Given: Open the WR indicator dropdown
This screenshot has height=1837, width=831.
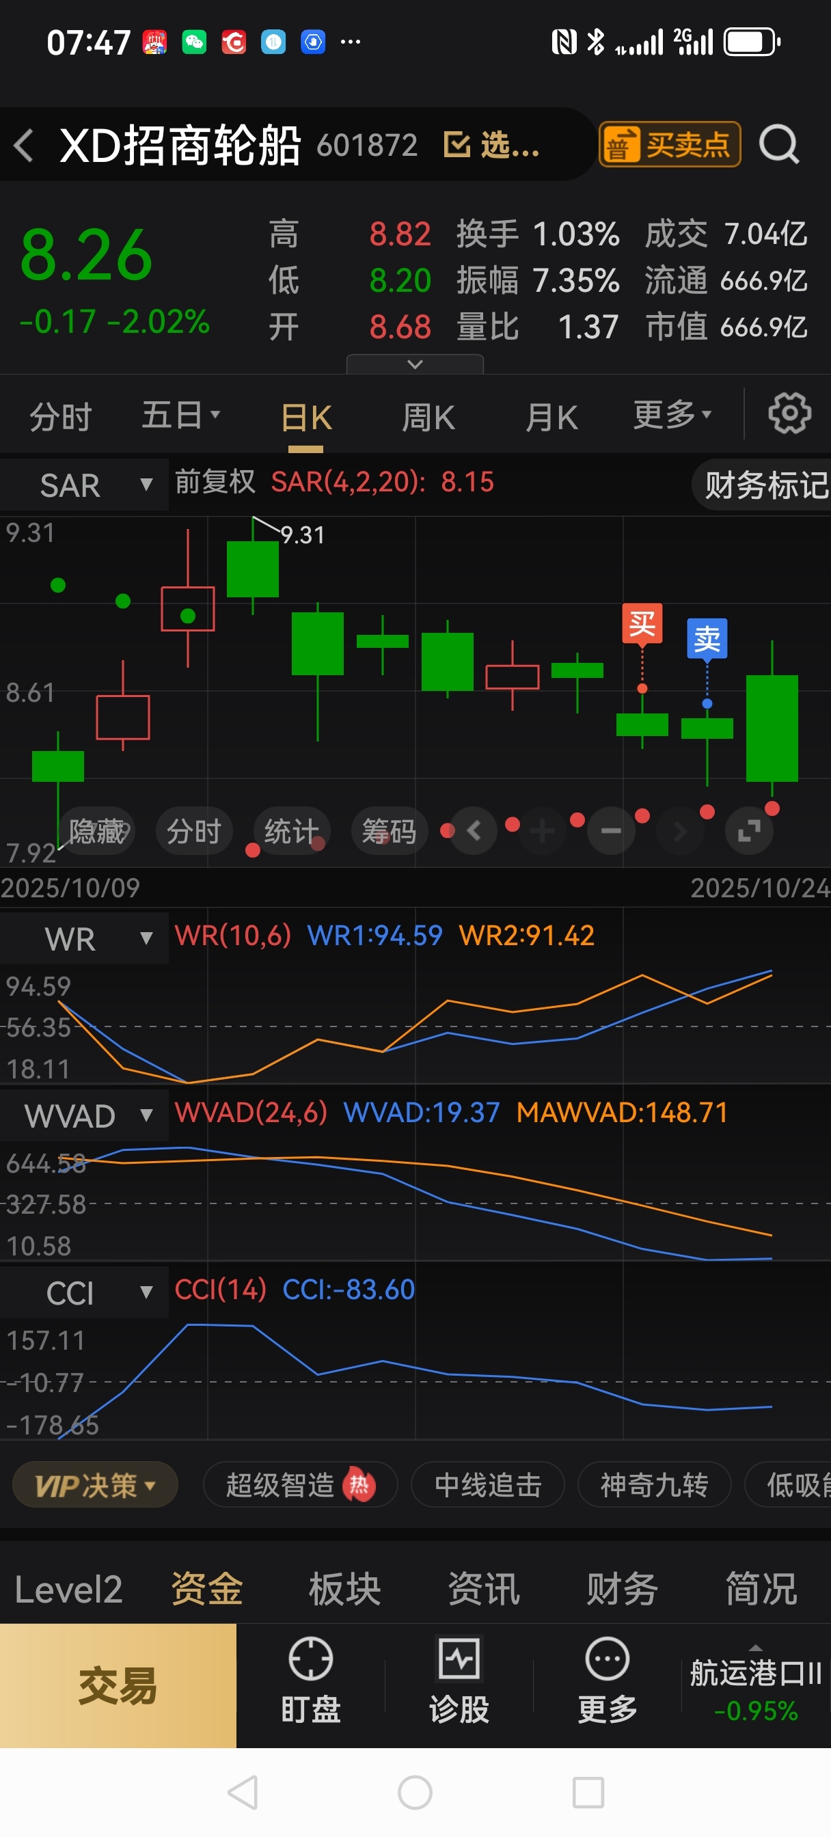Looking at the screenshot, I should pos(84,938).
